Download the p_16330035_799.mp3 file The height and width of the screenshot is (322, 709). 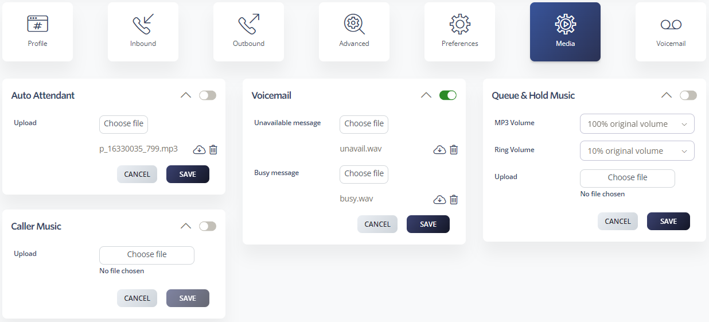click(x=199, y=150)
